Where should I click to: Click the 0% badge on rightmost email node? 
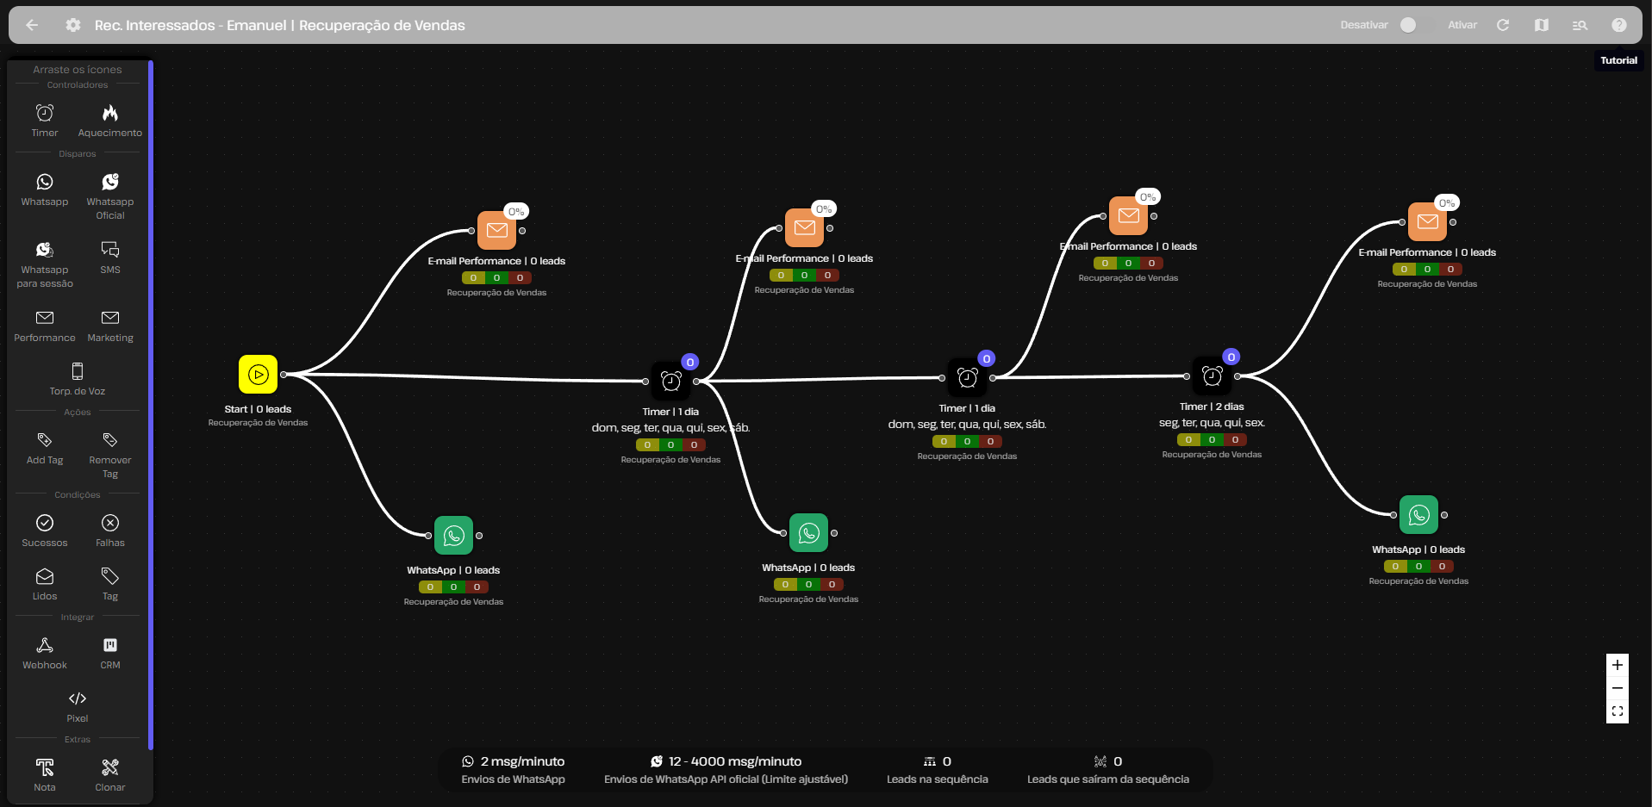coord(1447,203)
